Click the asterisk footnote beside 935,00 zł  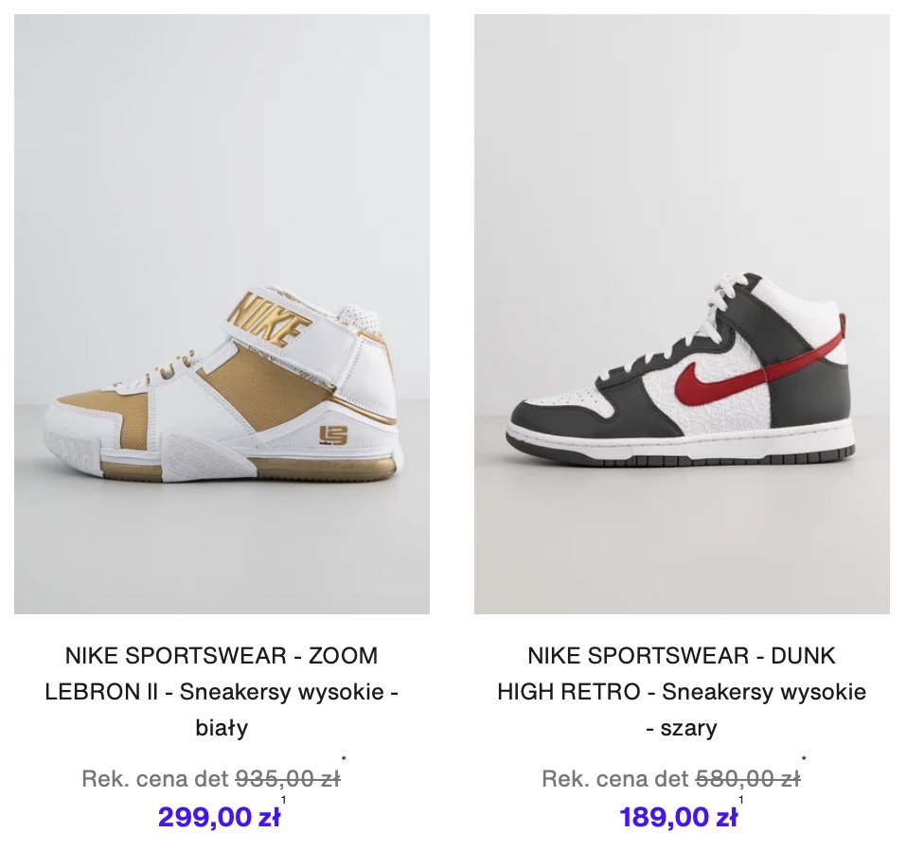click(x=344, y=758)
